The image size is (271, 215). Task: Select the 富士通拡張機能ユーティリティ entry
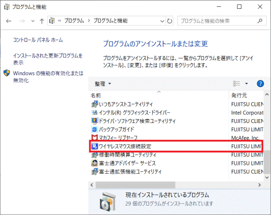coord(130,172)
